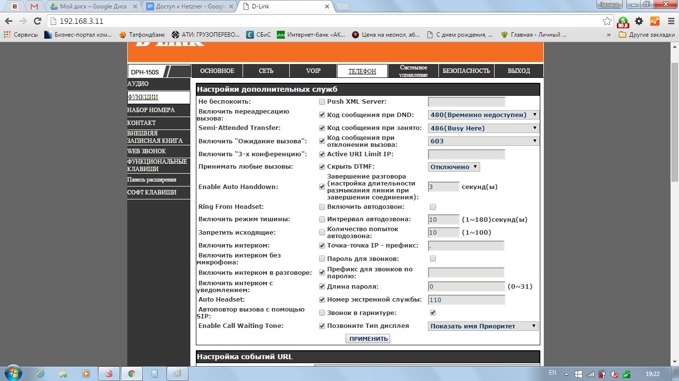Reload the D-Link page
Viewport: 679px width, 381px height.
[x=37, y=21]
